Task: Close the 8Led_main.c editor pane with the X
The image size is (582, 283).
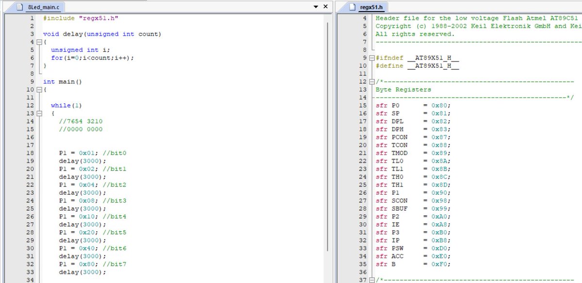Action: 325,7
